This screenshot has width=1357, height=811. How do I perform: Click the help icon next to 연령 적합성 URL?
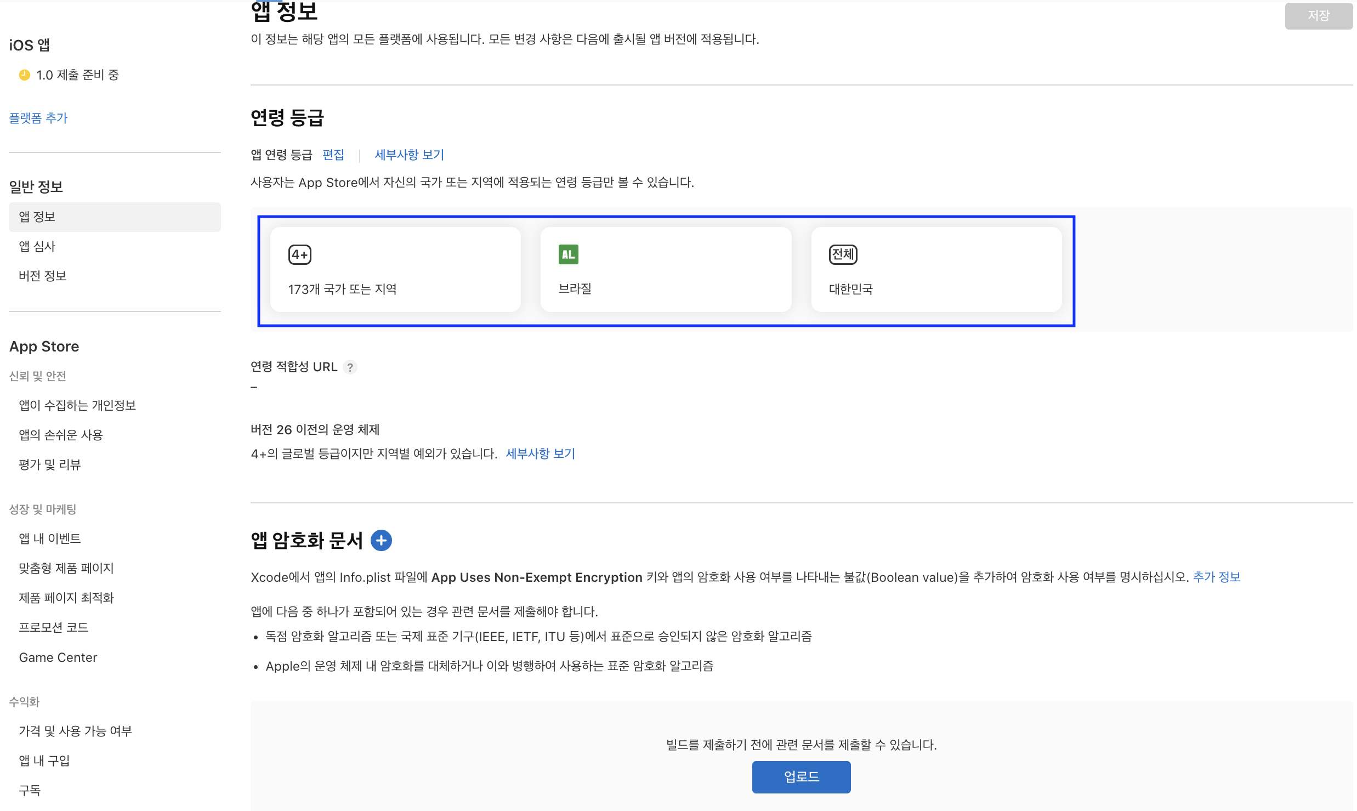tap(350, 367)
